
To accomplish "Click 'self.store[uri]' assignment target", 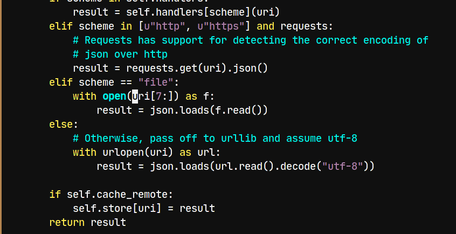I will coord(117,208).
